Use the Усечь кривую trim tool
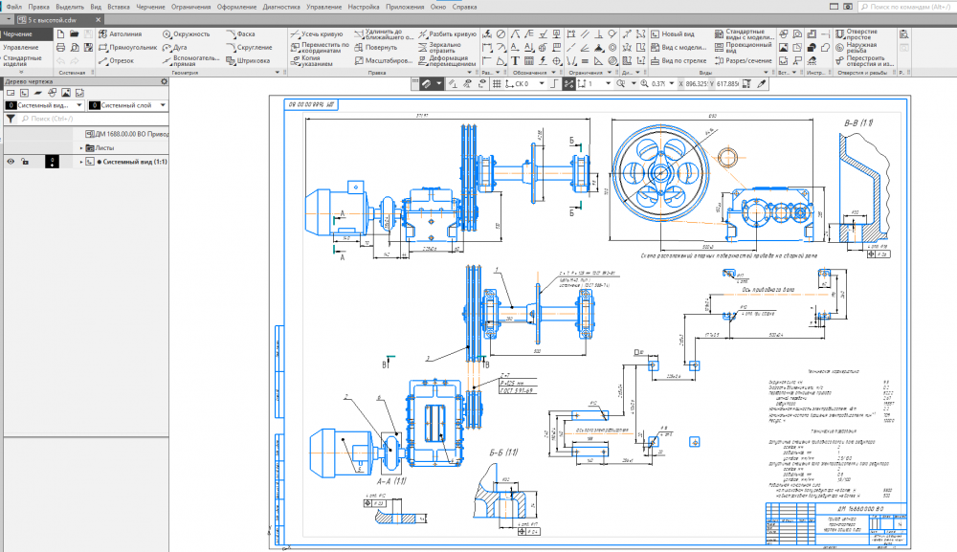 click(x=316, y=33)
